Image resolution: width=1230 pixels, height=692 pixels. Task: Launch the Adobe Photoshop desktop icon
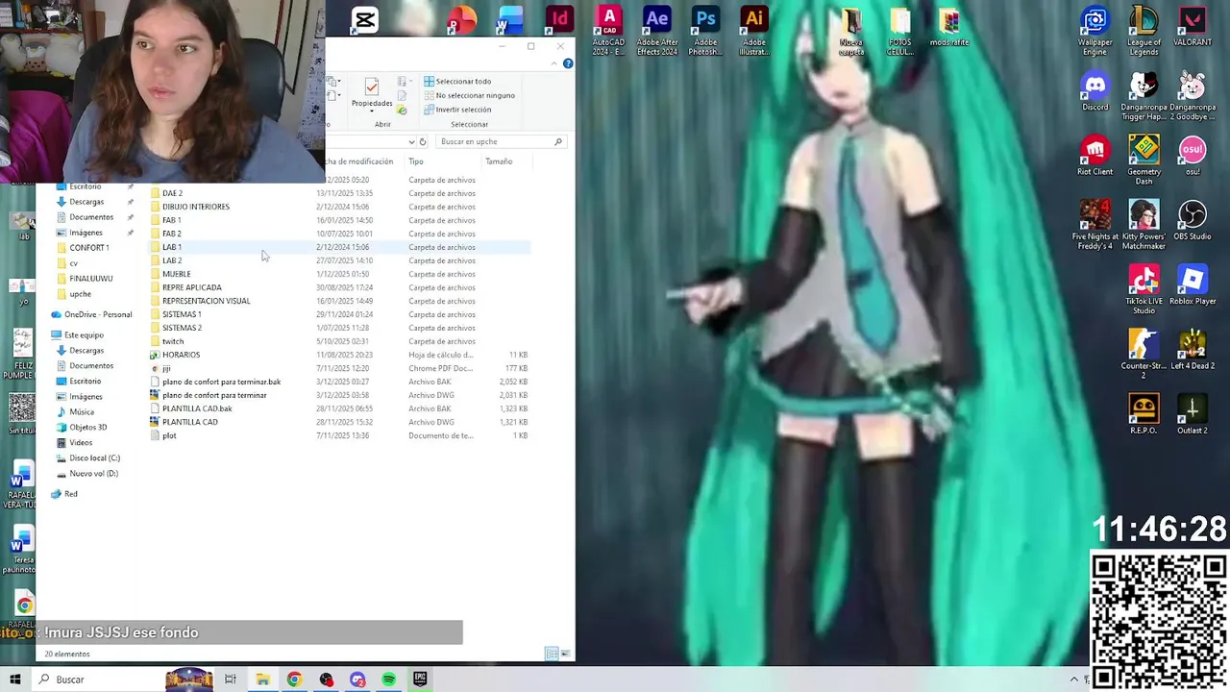pos(705,29)
